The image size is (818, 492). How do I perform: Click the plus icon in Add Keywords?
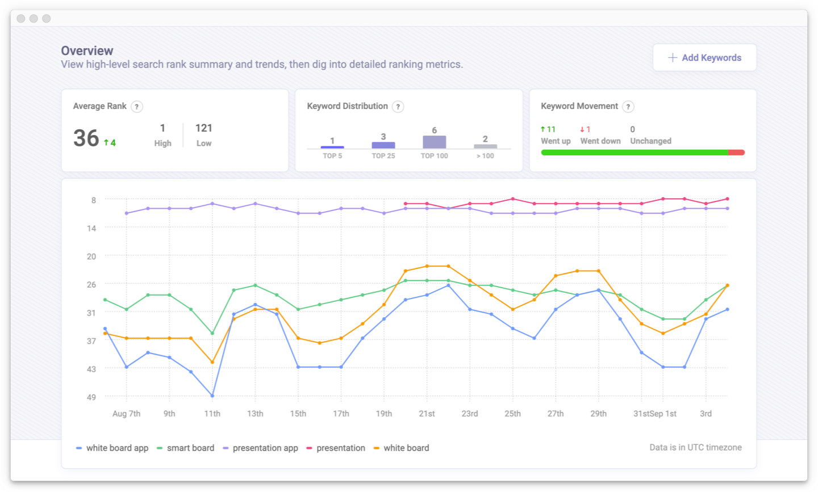point(673,57)
